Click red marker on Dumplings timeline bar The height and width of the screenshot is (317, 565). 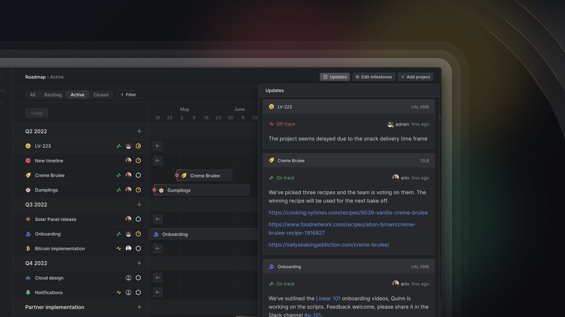tap(154, 190)
